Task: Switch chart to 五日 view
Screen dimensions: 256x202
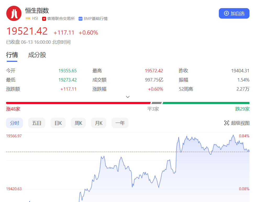Action: pos(37,123)
